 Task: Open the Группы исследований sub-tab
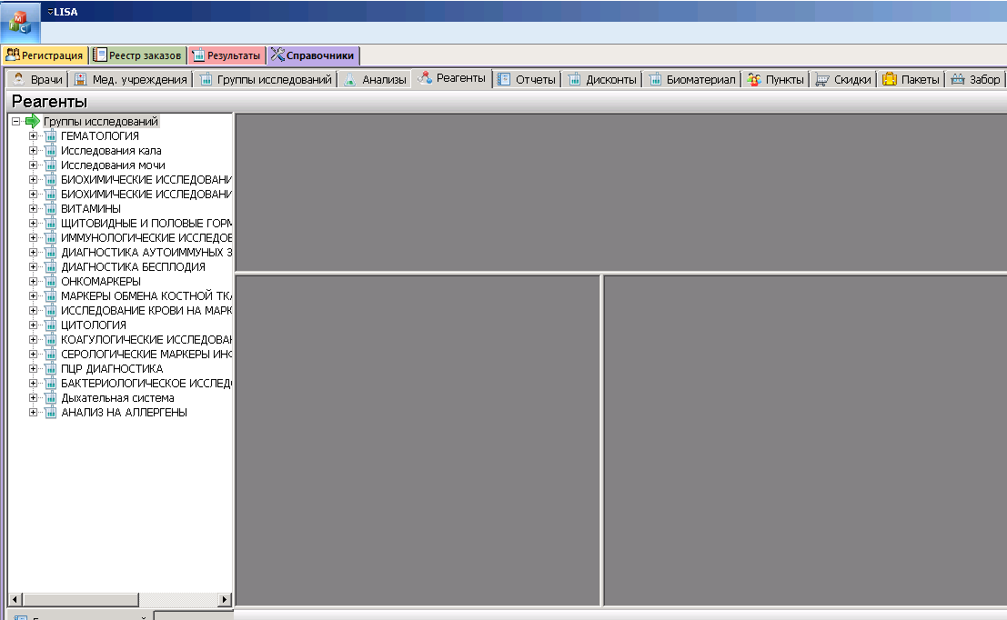pyautogui.click(x=266, y=79)
